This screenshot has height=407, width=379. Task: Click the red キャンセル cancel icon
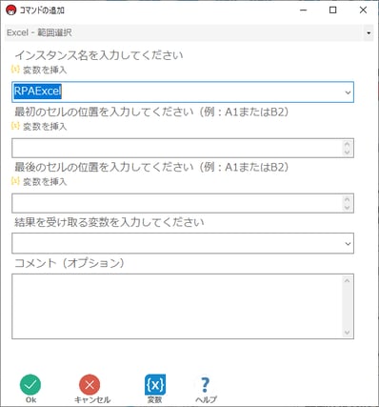click(x=90, y=385)
